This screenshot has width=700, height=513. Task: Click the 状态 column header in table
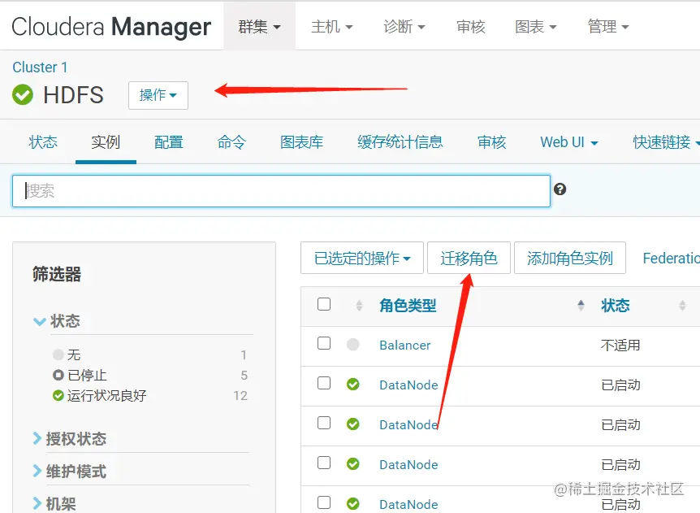pos(616,306)
